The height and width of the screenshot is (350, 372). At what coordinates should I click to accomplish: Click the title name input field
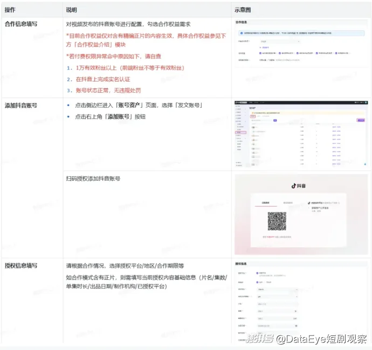point(278,304)
